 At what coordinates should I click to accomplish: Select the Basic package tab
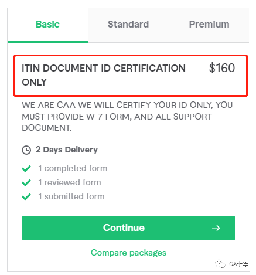click(x=47, y=25)
